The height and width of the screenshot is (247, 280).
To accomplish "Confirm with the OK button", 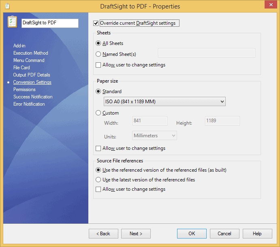I will (x=192, y=234).
